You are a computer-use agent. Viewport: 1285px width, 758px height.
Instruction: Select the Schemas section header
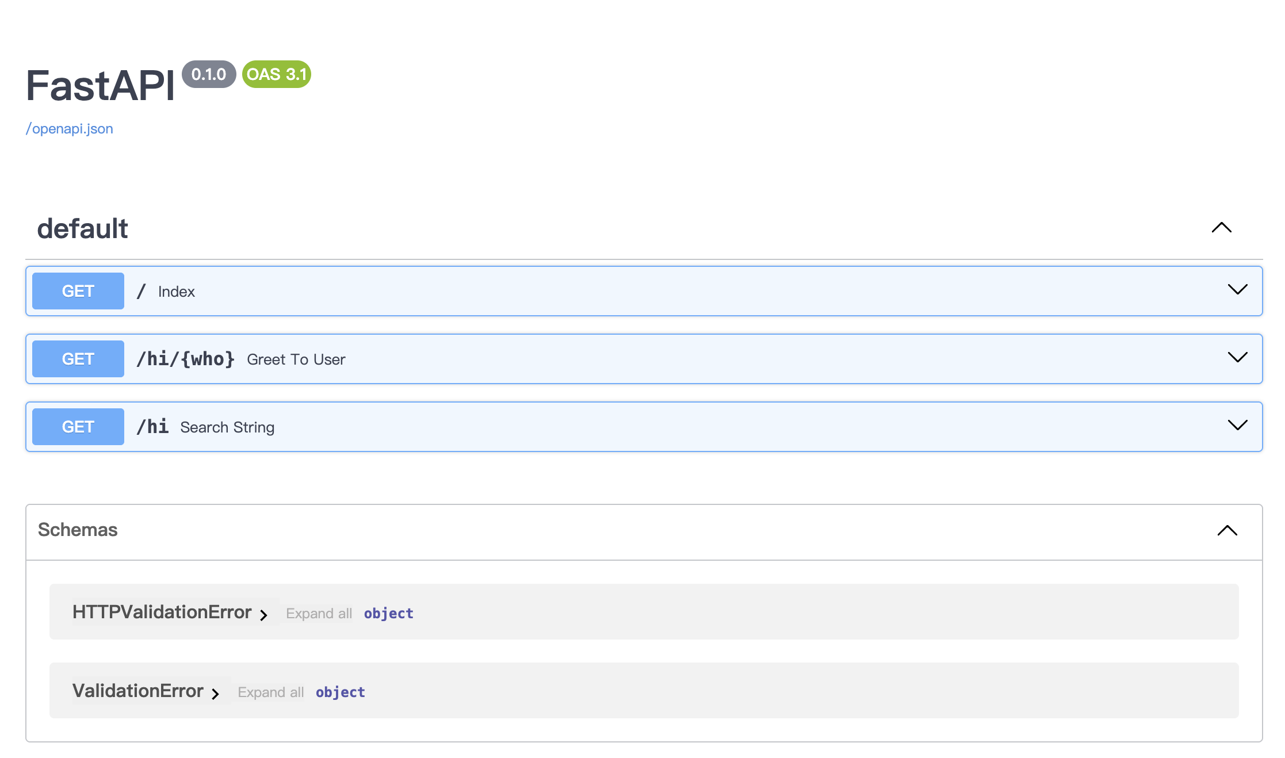(77, 530)
